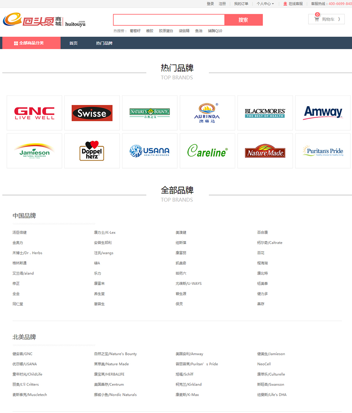Open the NeoCell brand link

(264, 364)
